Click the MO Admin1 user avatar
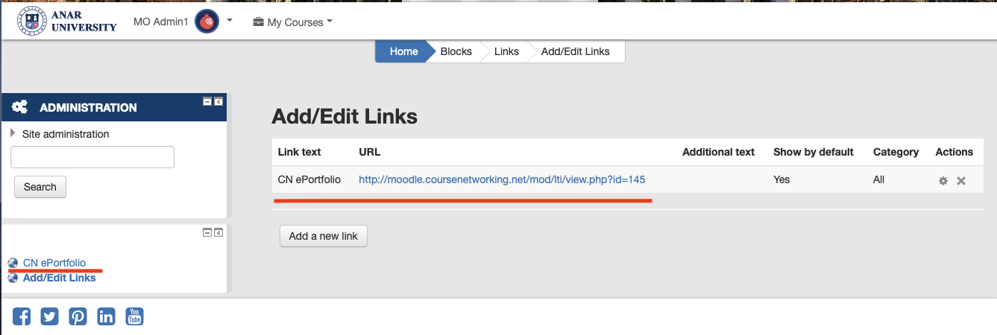997x335 pixels. (207, 22)
